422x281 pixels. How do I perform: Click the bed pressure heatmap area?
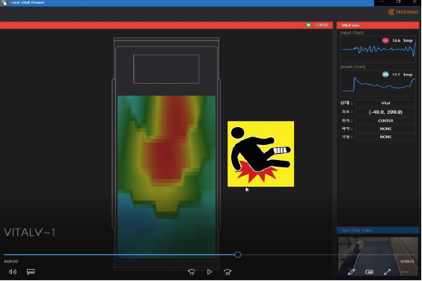point(167,177)
